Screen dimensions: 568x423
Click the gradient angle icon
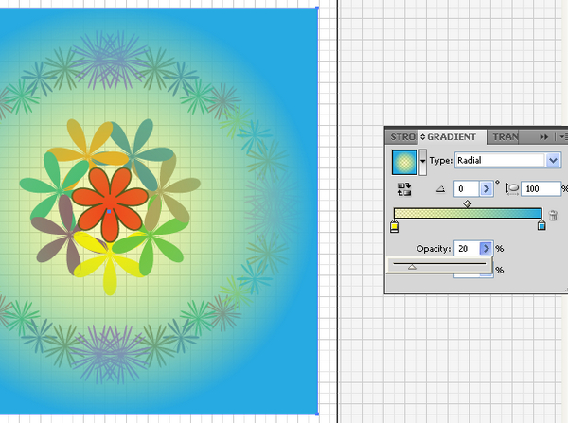(439, 189)
